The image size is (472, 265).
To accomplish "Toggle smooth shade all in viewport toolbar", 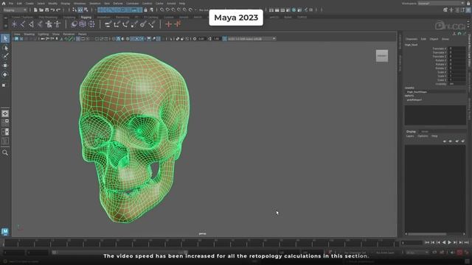I will coord(118,39).
